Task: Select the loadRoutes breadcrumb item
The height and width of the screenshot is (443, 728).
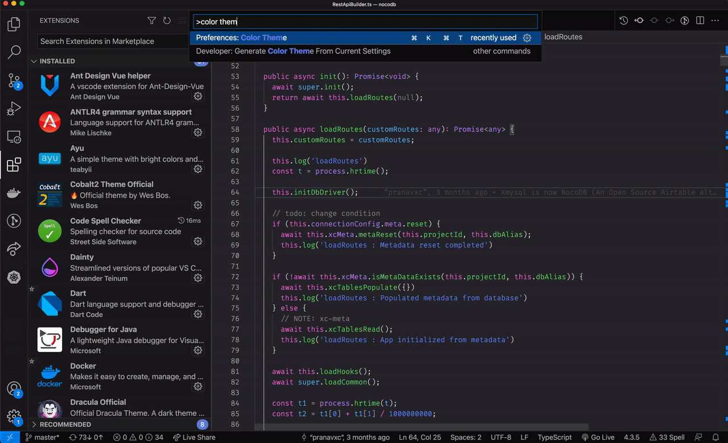Action: (563, 37)
